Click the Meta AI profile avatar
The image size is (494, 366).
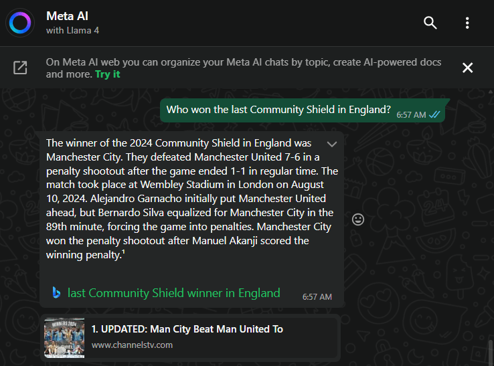click(21, 23)
